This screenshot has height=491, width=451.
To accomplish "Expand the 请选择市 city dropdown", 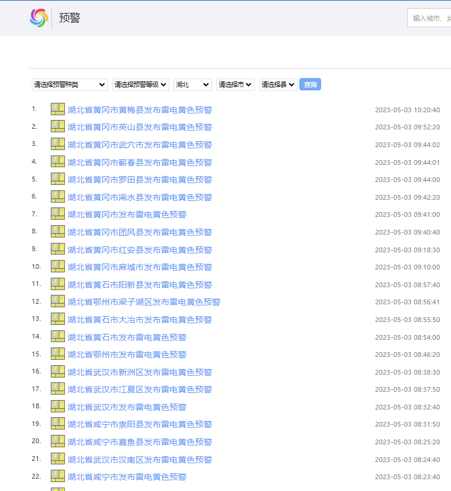I will pos(235,84).
